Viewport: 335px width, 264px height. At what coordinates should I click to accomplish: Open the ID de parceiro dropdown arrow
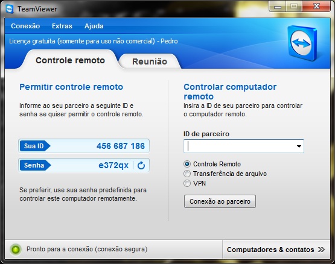pos(299,146)
